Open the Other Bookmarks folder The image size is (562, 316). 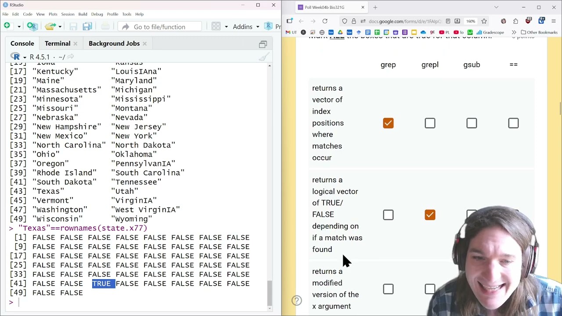[x=539, y=32]
